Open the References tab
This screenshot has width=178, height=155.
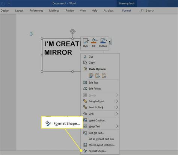36,11
